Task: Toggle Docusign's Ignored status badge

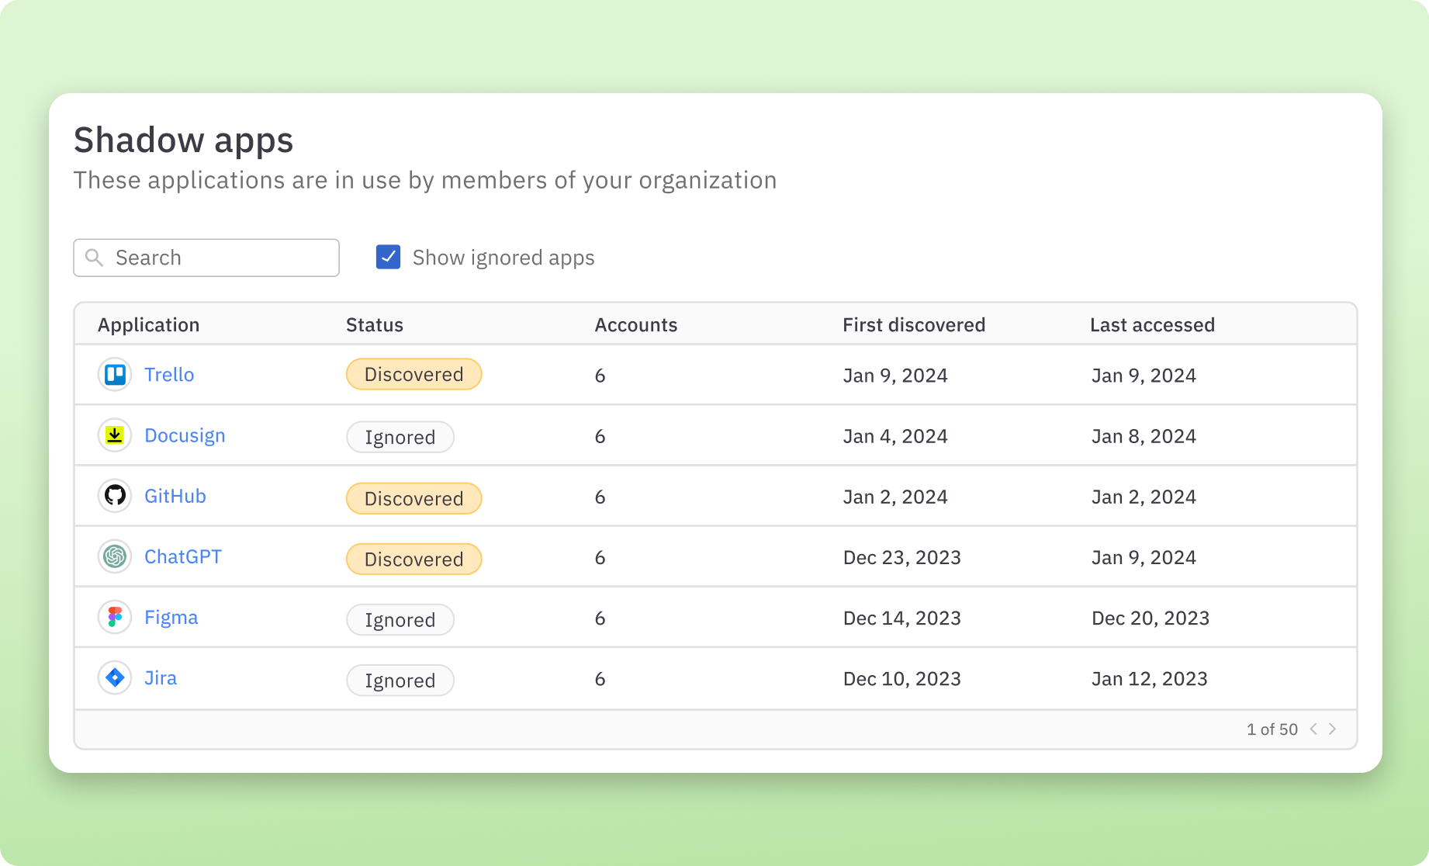Action: pos(400,437)
